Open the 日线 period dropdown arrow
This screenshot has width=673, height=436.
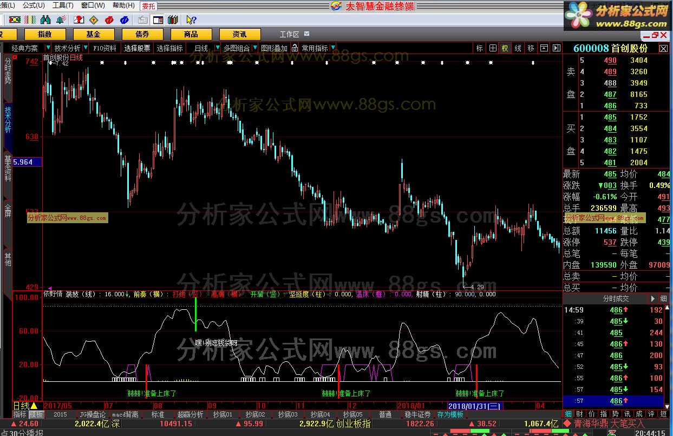point(218,48)
